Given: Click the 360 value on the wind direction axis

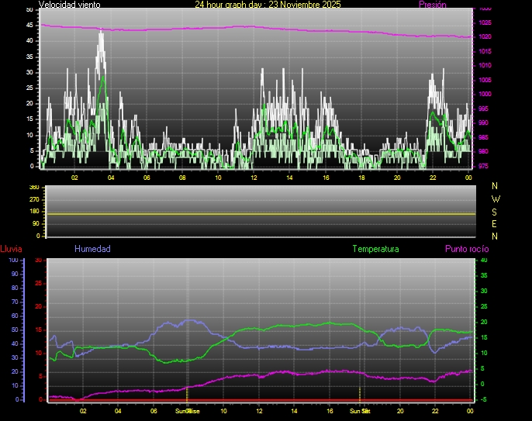Looking at the screenshot, I should pos(33,188).
